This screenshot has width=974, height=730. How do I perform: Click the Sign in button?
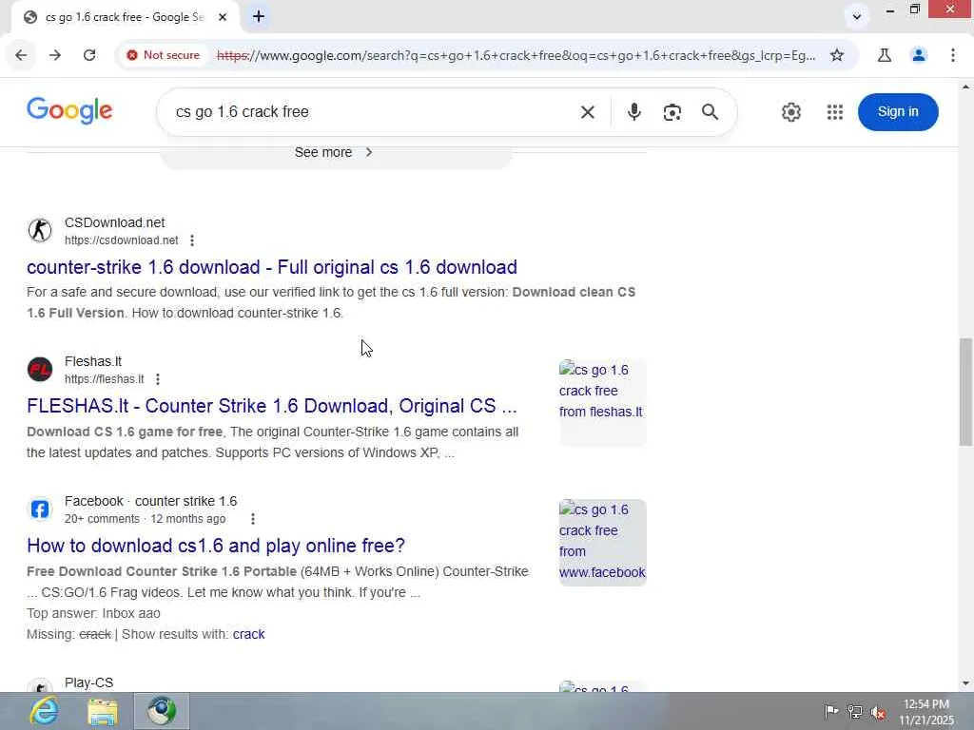(898, 112)
